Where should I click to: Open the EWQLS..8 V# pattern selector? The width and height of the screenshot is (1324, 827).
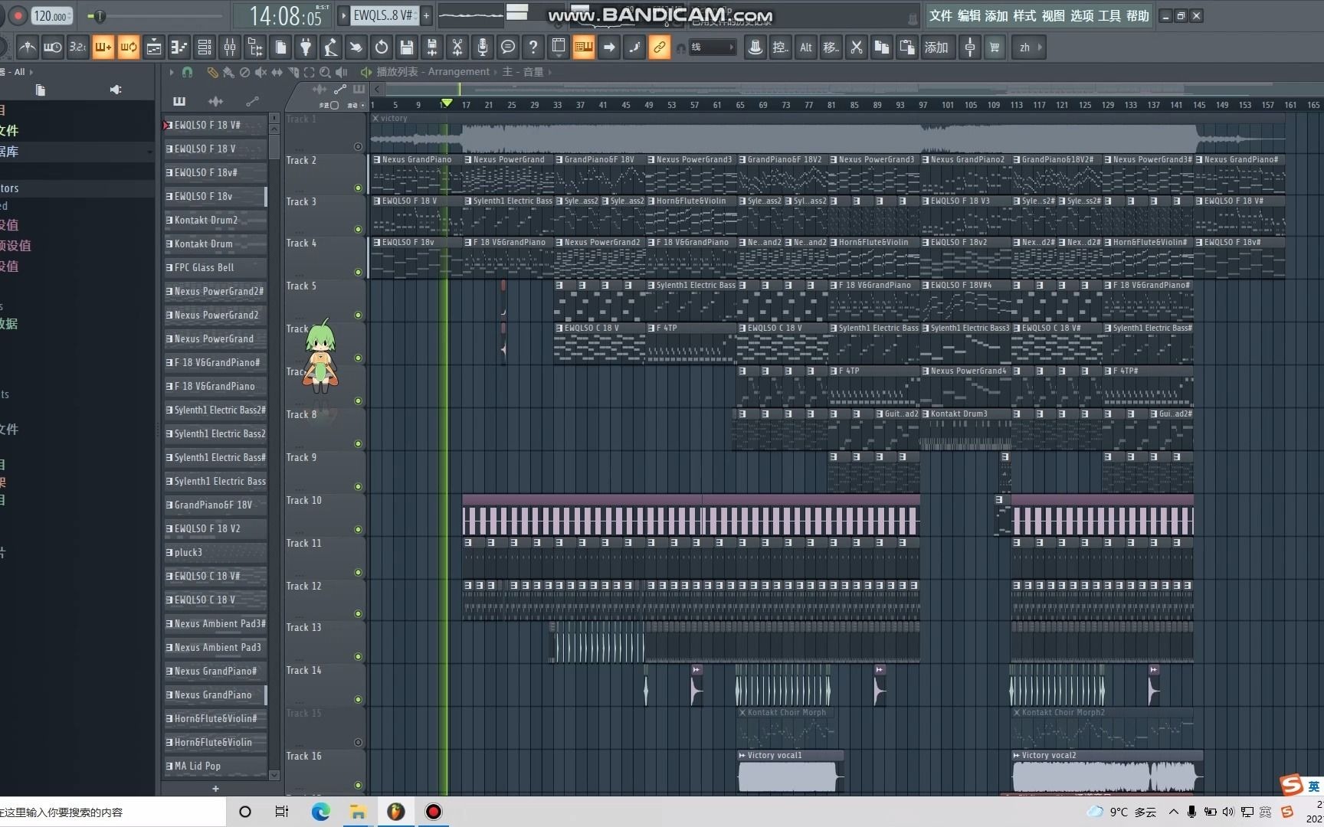(383, 15)
